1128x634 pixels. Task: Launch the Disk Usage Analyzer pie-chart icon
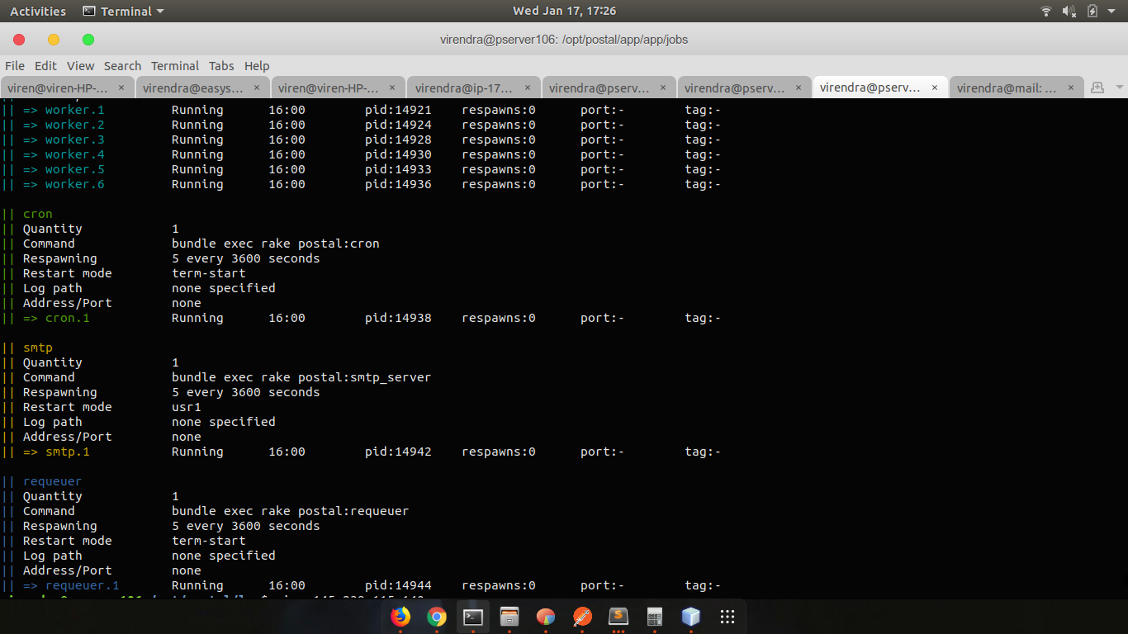545,617
